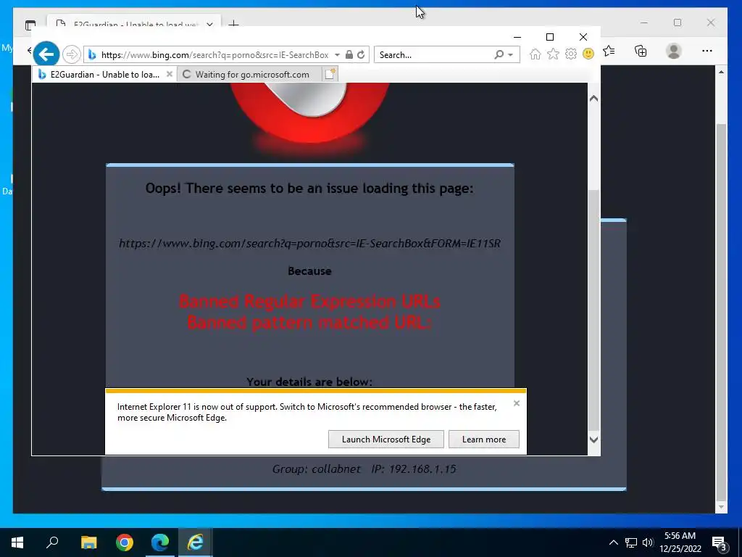Launch Microsoft Edge from the notification
Image resolution: width=742 pixels, height=557 pixels.
click(x=386, y=439)
